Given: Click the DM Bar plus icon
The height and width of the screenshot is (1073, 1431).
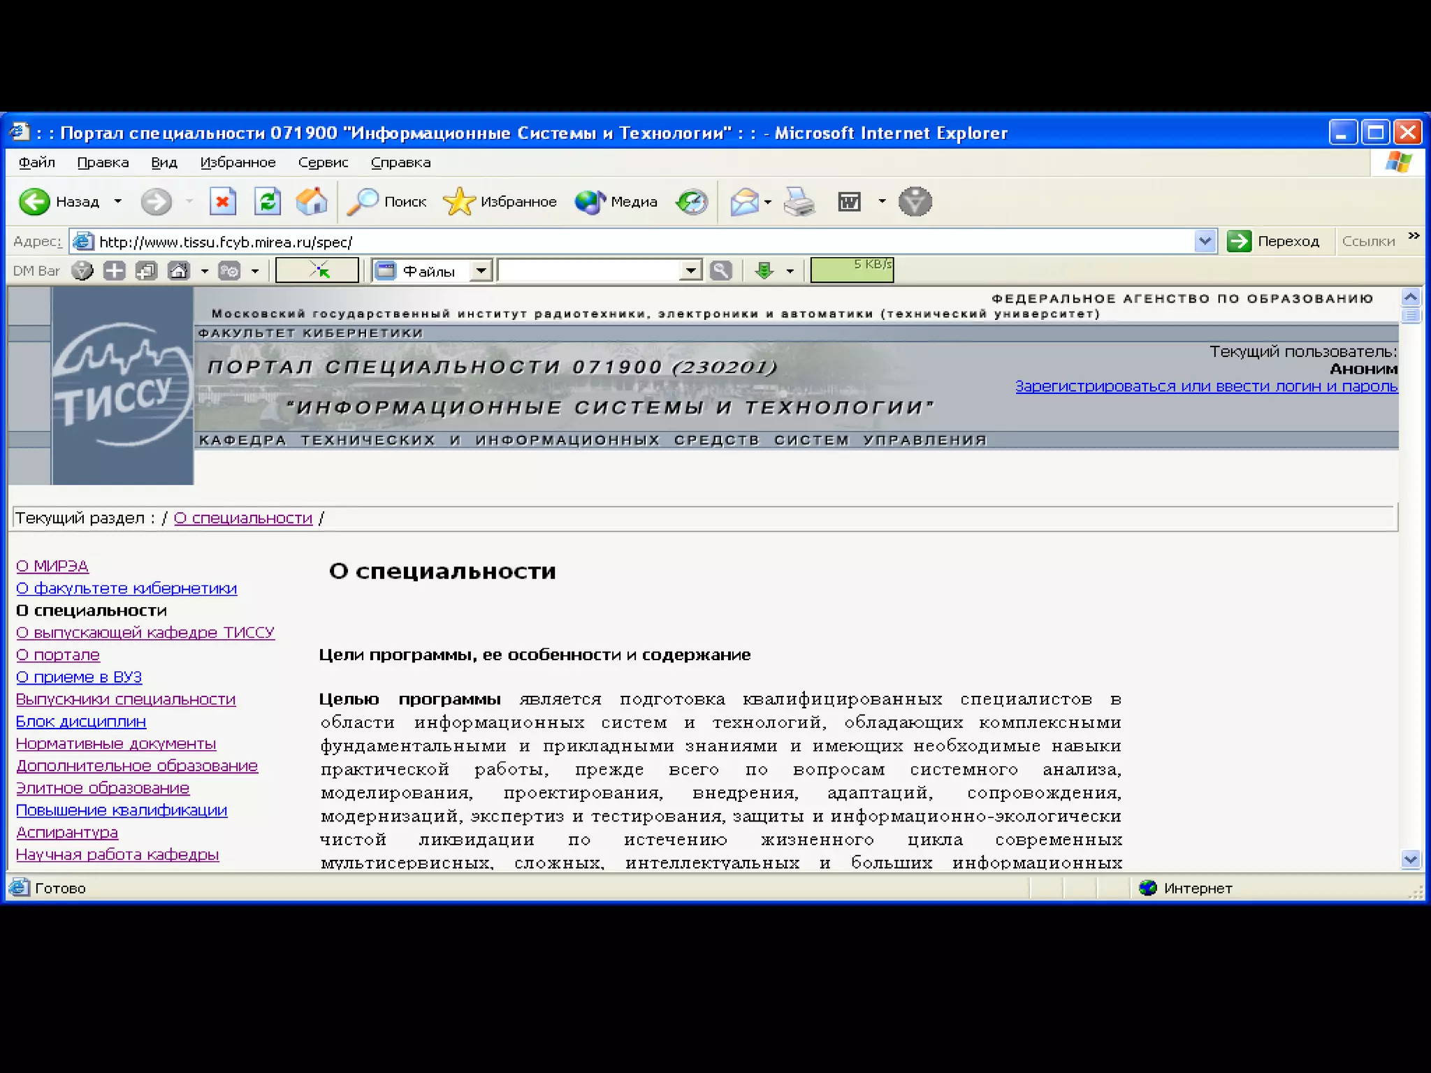Looking at the screenshot, I should tap(114, 270).
